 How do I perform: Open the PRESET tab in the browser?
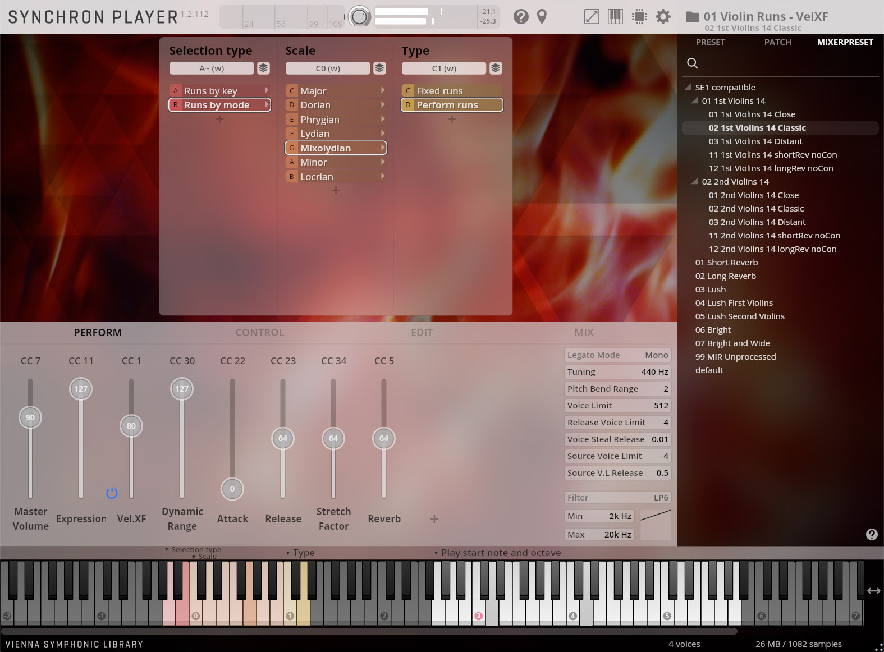[x=710, y=42]
